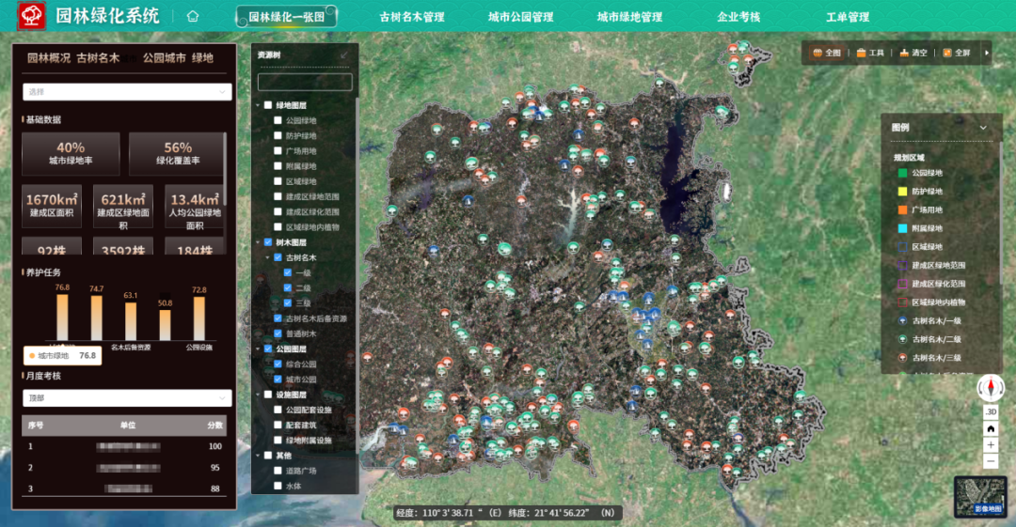
Task: Switch the map to 3D view
Action: click(x=991, y=412)
